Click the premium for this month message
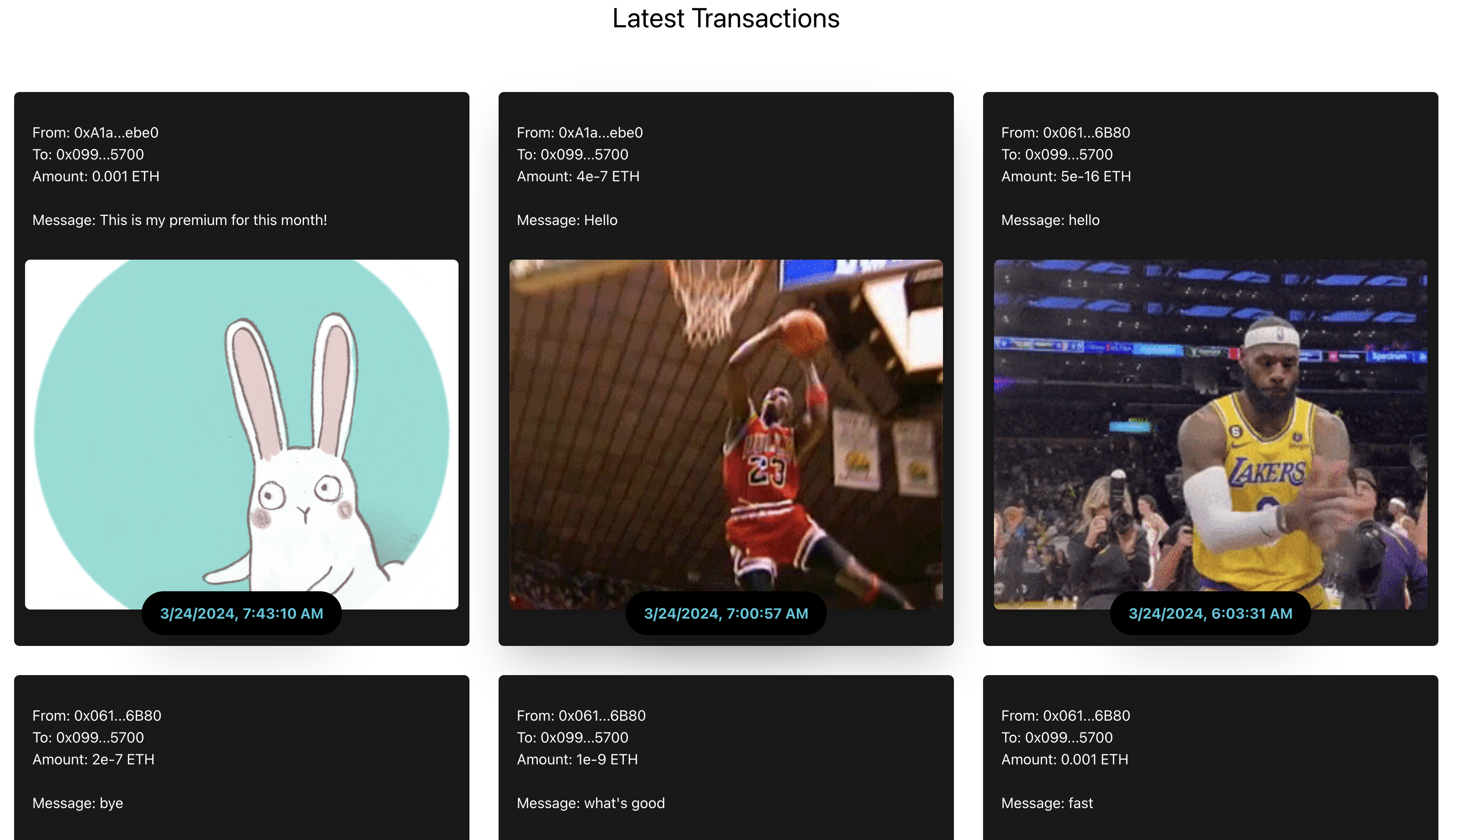1478x840 pixels. pyautogui.click(x=179, y=220)
